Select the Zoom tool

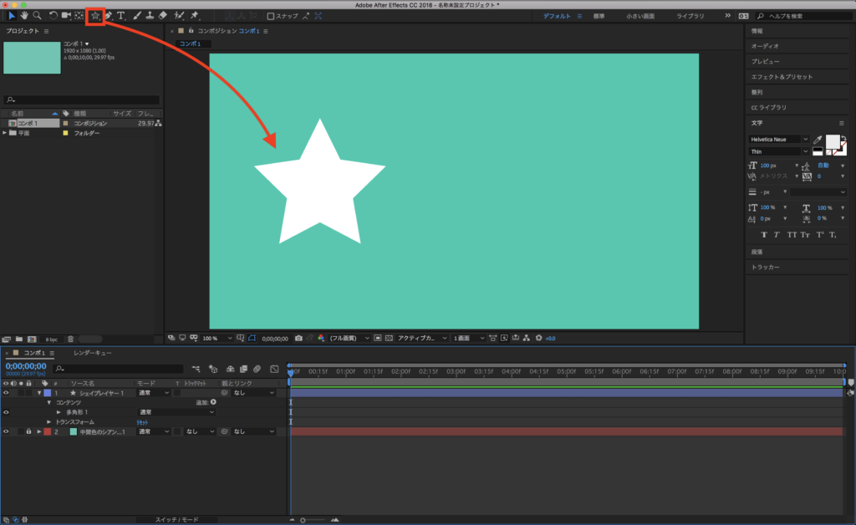[x=36, y=15]
